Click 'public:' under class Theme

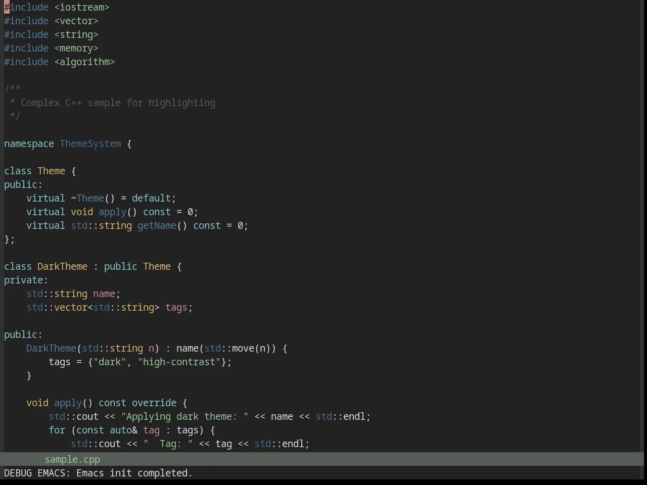(x=23, y=184)
